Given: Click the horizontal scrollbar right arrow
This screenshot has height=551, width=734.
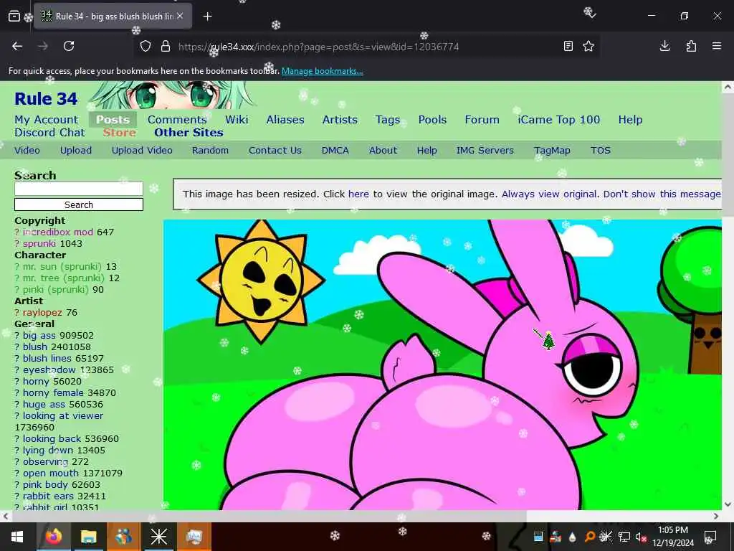Looking at the screenshot, I should point(716,517).
